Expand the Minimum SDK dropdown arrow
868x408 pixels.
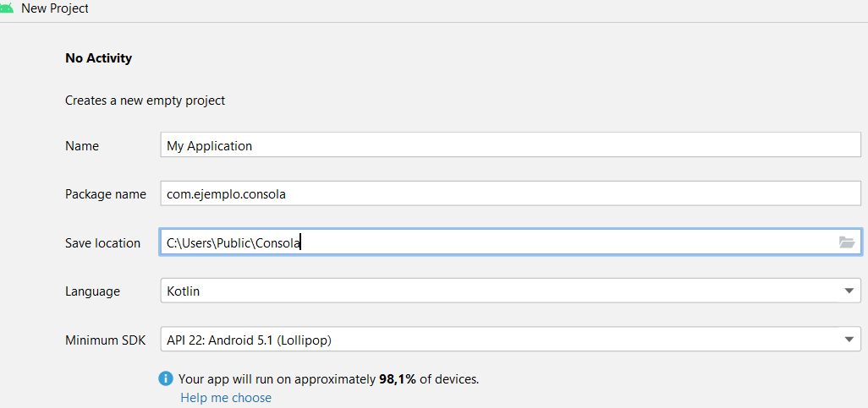click(849, 340)
